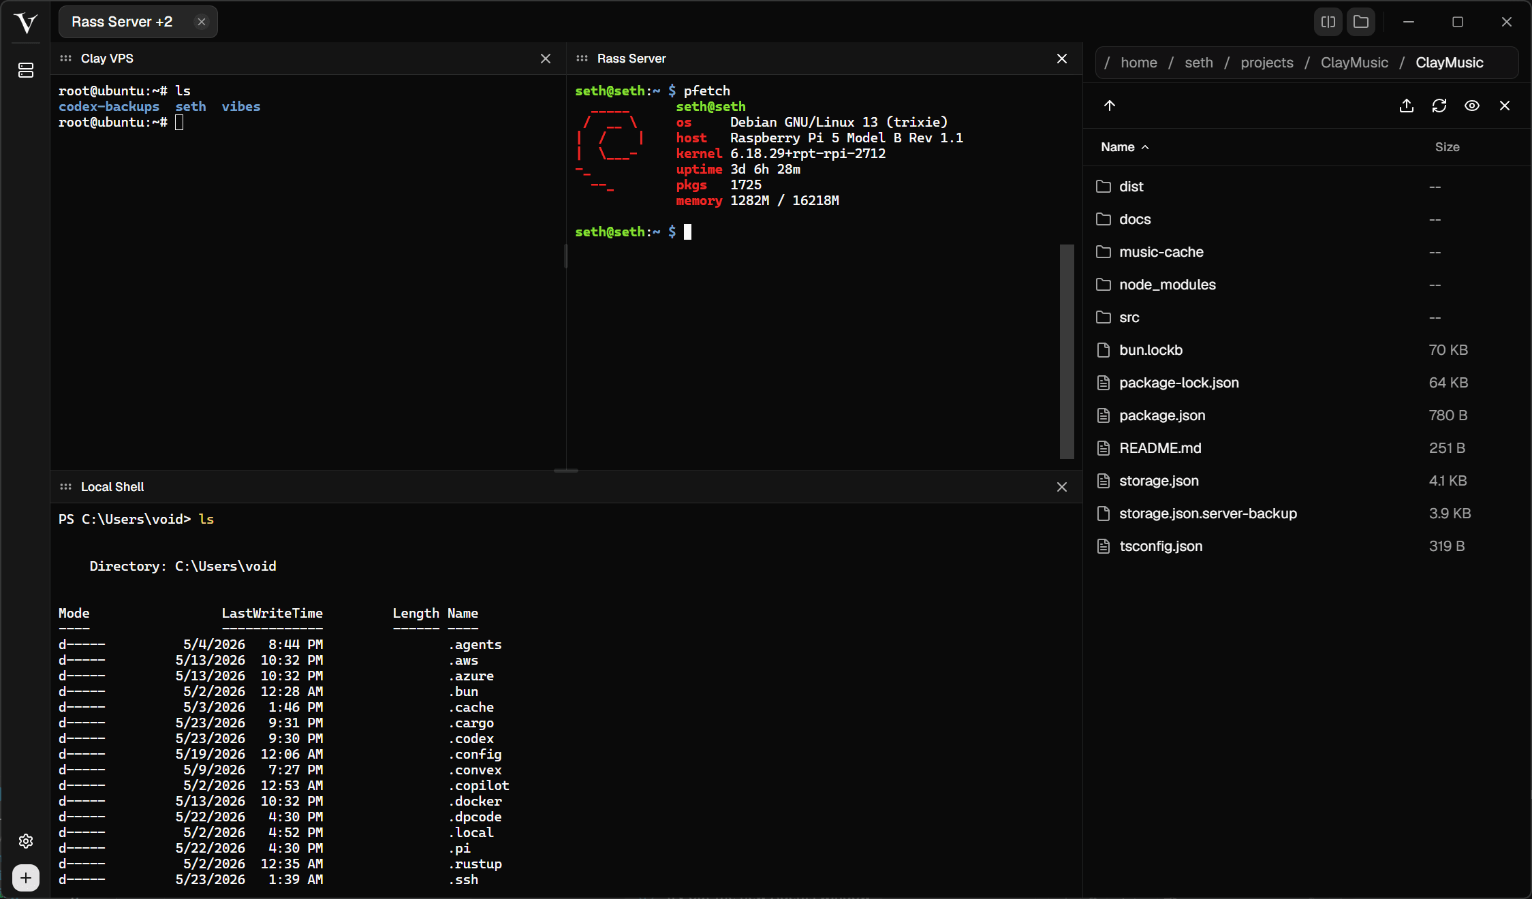Viewport: 1532px width, 899px height.
Task: Open settings gear in the sidebar
Action: (26, 841)
